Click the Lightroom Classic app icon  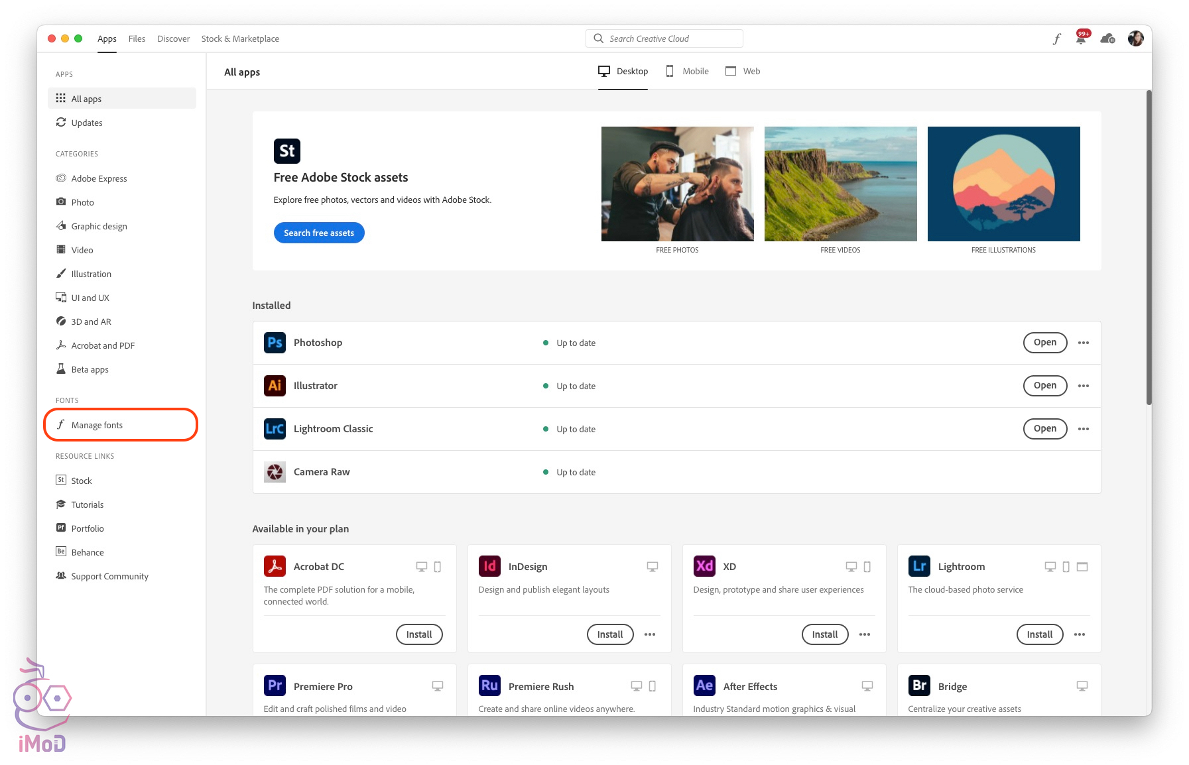pos(275,429)
